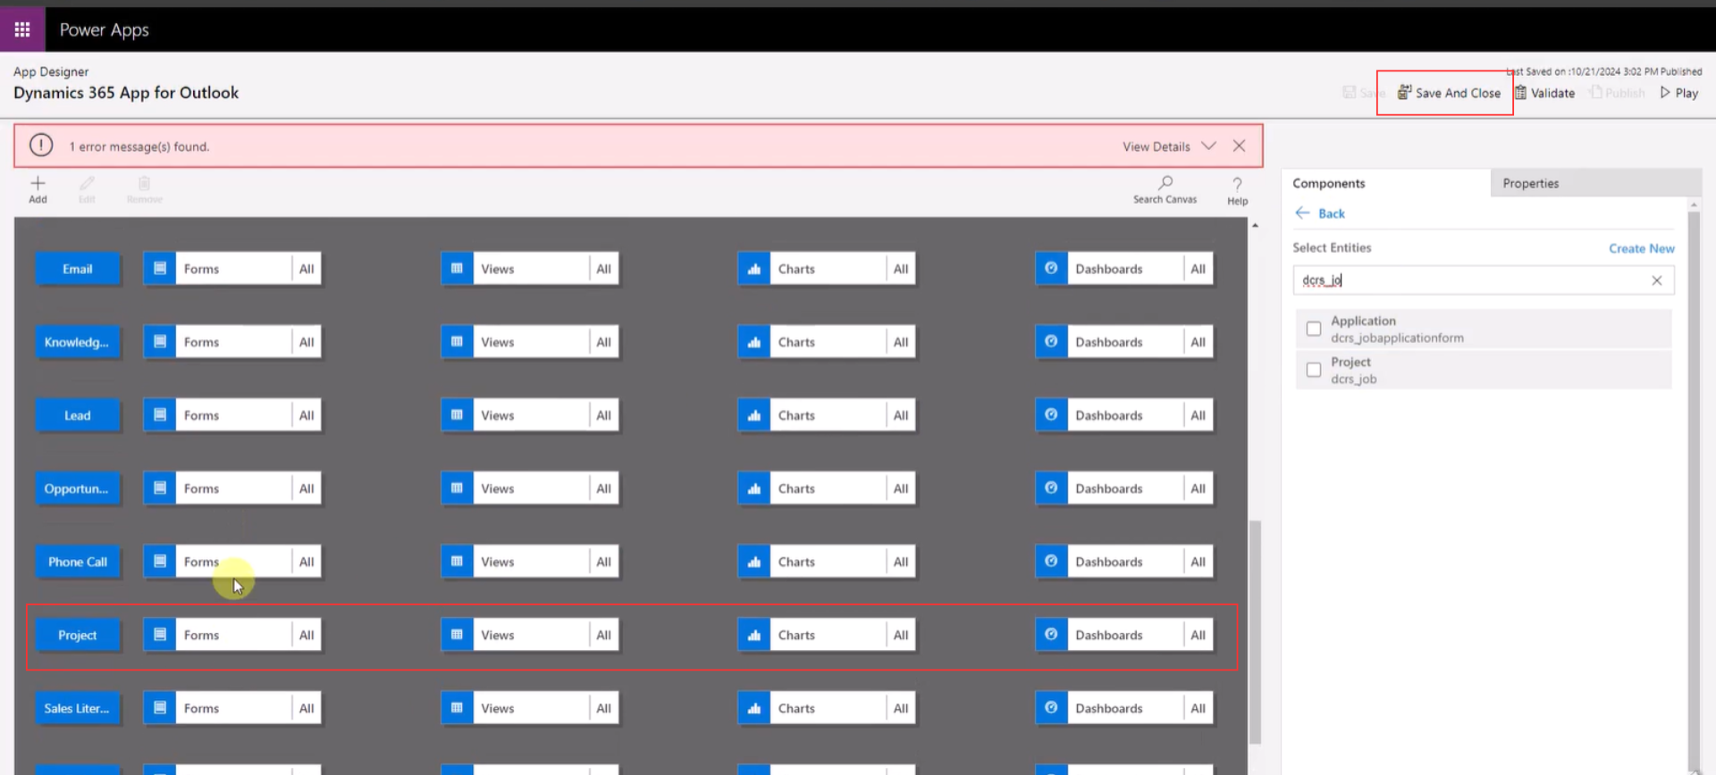Select the Lead entity tile
Image resolution: width=1716 pixels, height=775 pixels.
[78, 415]
